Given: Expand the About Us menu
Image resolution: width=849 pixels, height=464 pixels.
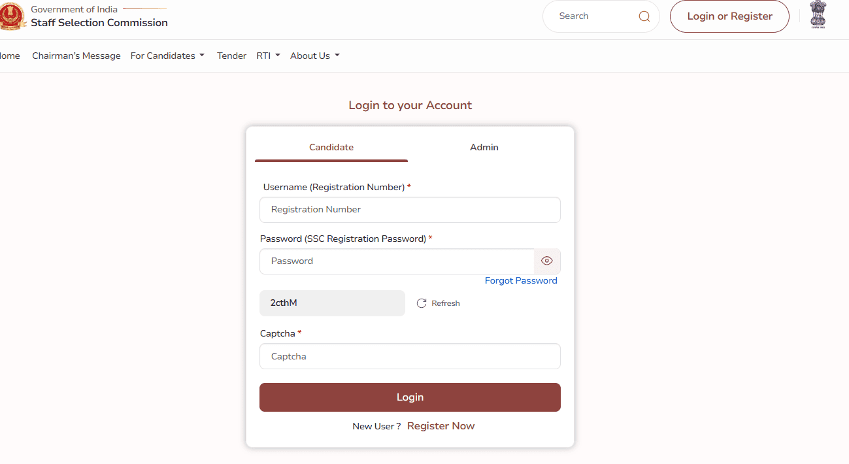Looking at the screenshot, I should tap(315, 56).
